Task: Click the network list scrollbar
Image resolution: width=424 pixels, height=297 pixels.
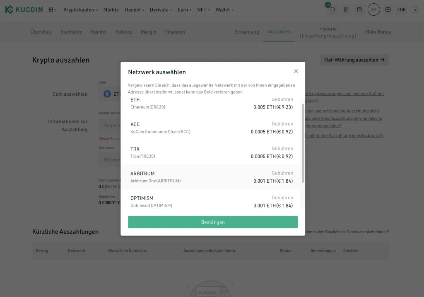Action: [x=303, y=143]
